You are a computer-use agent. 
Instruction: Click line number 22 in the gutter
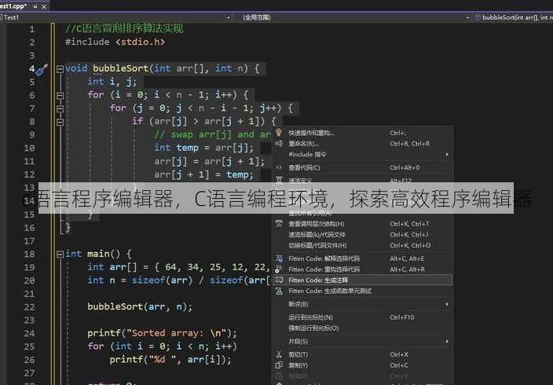click(29, 307)
